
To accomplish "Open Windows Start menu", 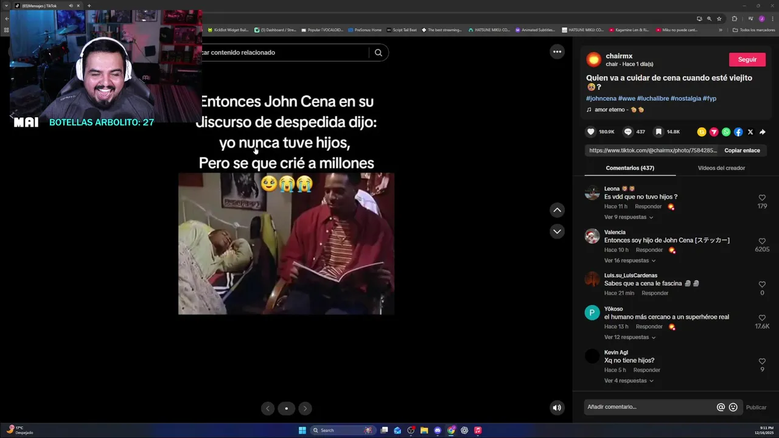I will pyautogui.click(x=302, y=430).
